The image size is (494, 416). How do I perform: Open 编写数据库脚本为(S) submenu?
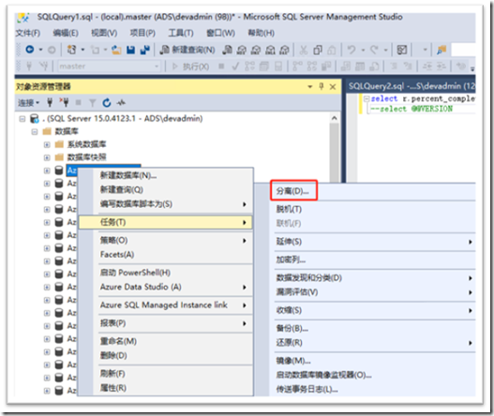point(165,204)
